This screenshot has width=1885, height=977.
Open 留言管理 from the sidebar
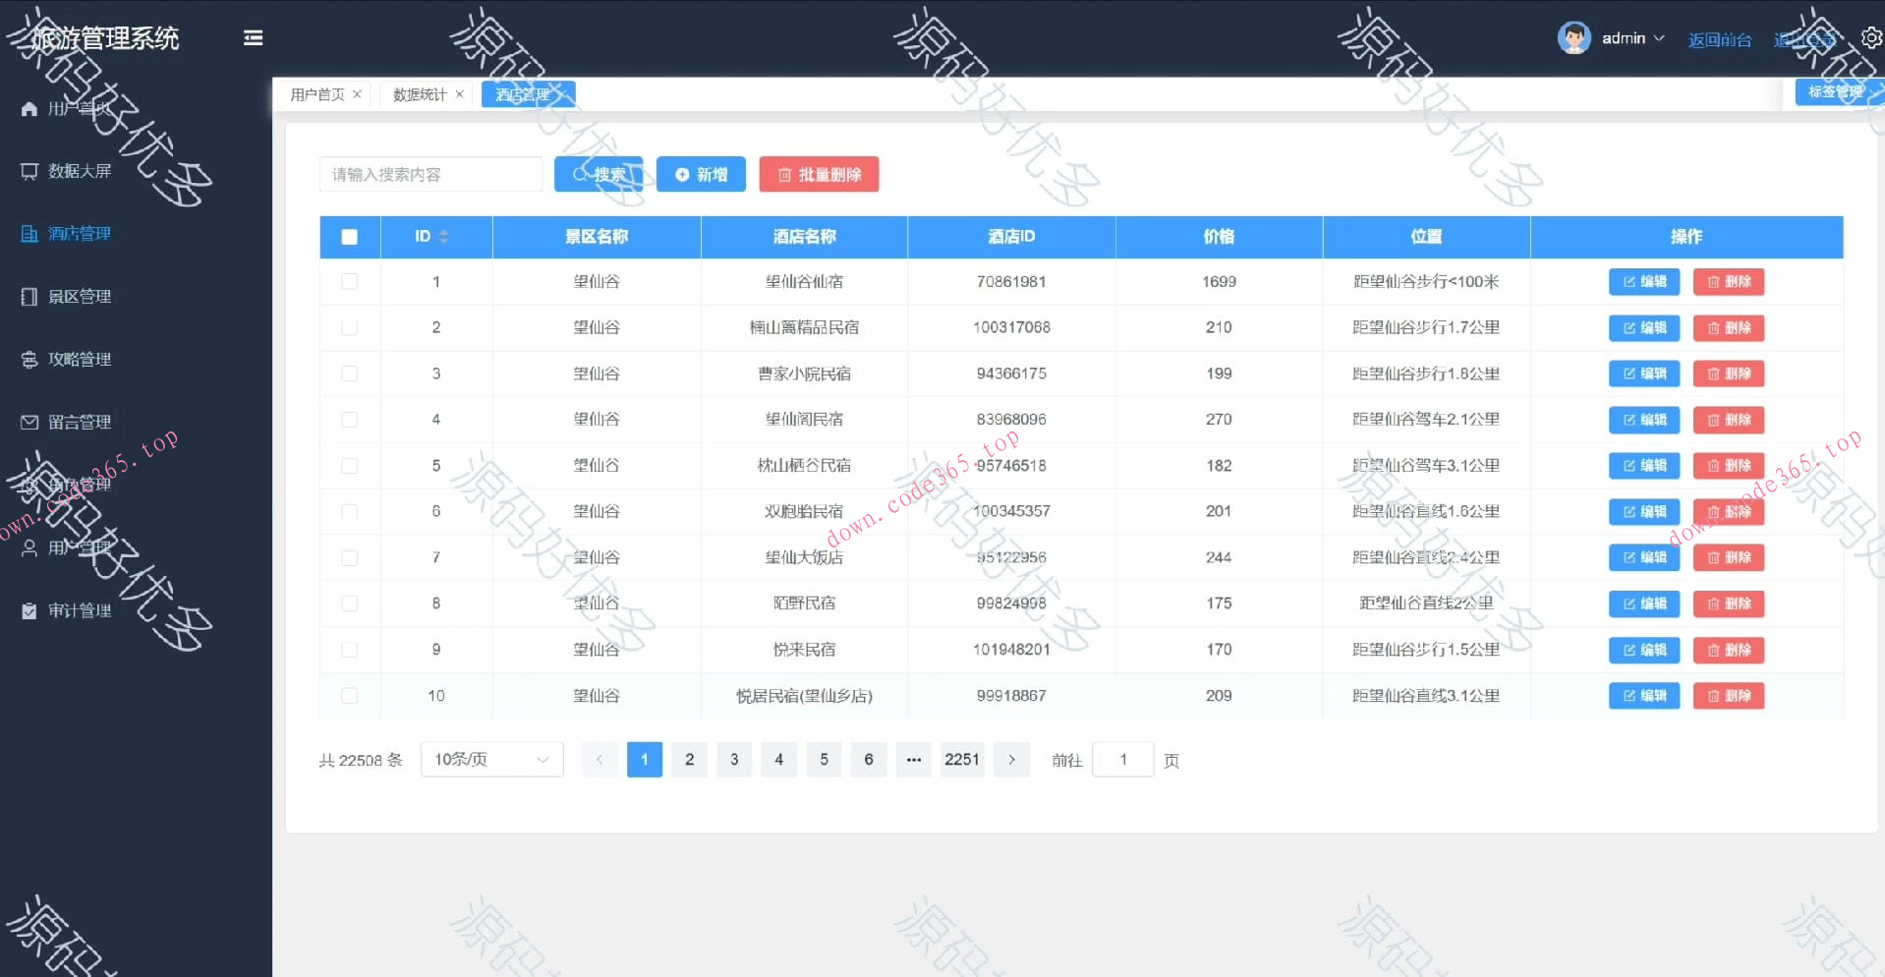click(79, 422)
